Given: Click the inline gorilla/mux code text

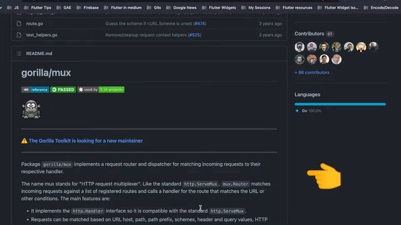Looking at the screenshot, I should pos(57,164).
